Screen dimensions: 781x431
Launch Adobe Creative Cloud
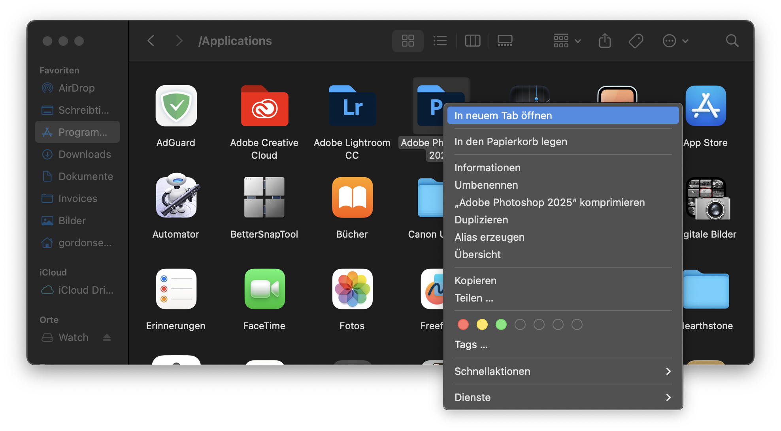pyautogui.click(x=264, y=106)
